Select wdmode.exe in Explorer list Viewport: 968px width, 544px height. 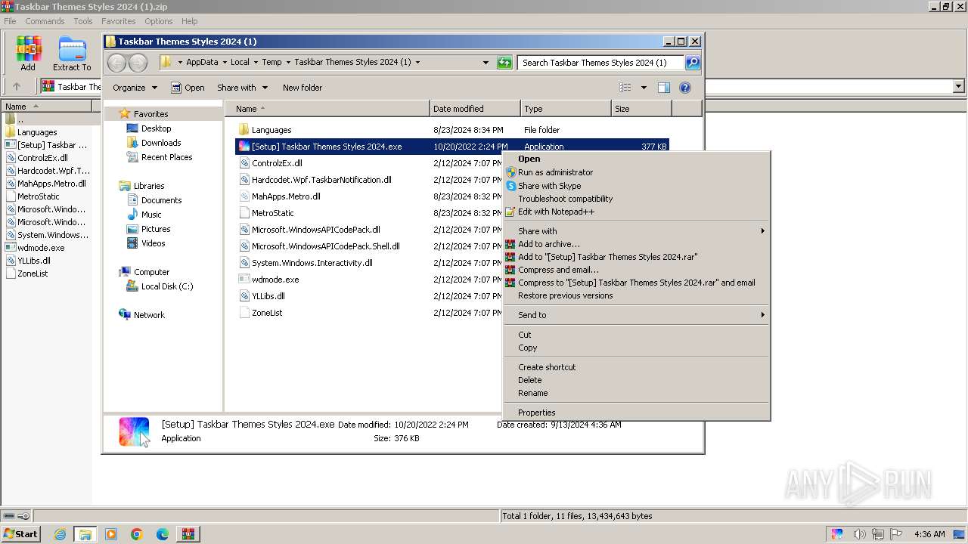coord(275,280)
